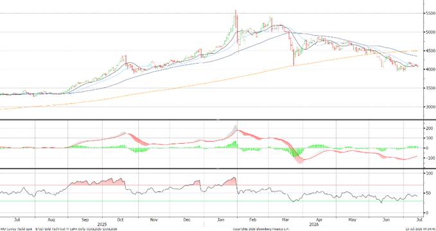
Task: Select the green RSI oversold threshold line
Action: click(211, 201)
